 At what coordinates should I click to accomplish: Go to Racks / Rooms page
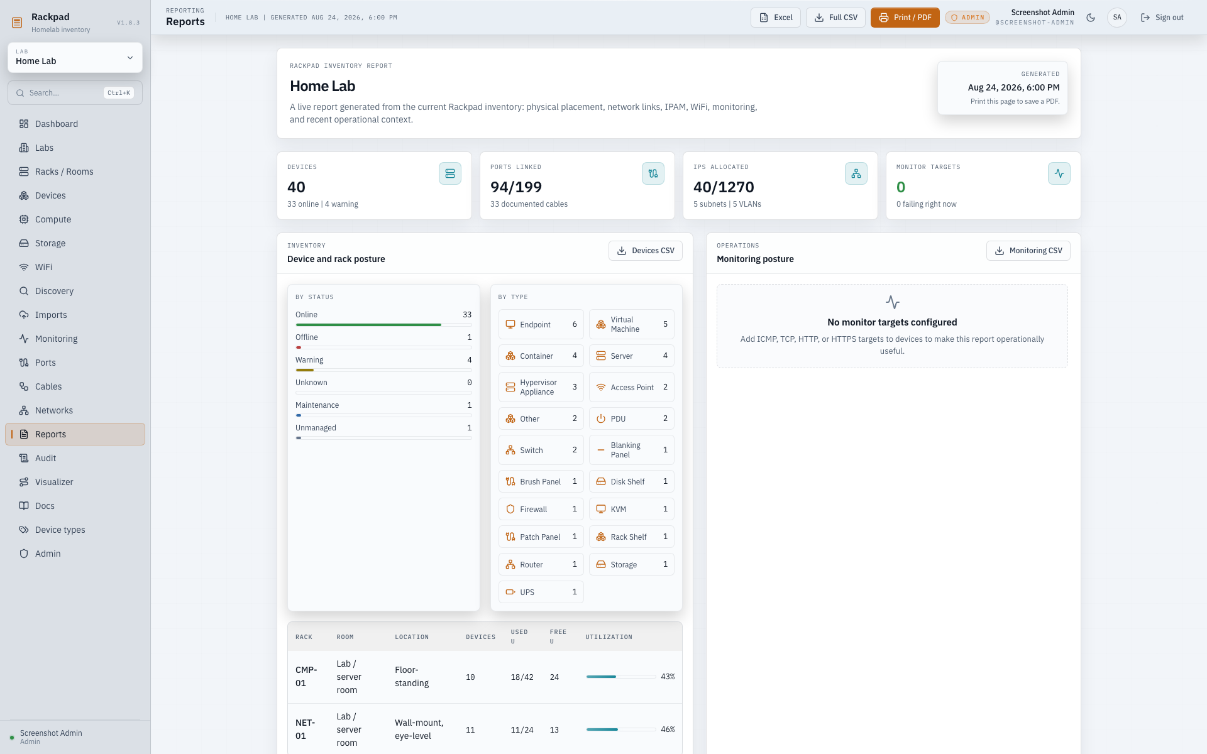[x=75, y=172]
